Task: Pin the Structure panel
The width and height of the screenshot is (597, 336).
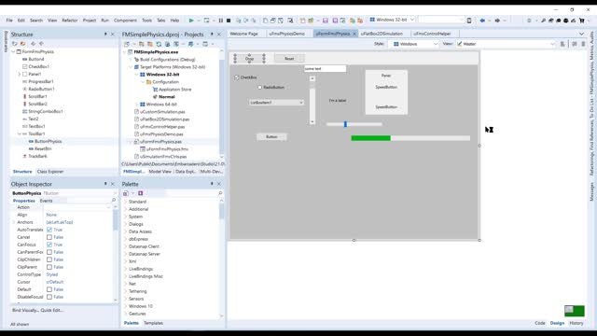Action: pyautogui.click(x=105, y=35)
